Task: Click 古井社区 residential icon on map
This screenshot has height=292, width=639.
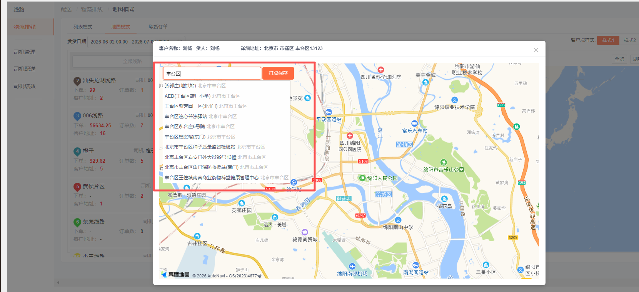Action: tap(197, 236)
